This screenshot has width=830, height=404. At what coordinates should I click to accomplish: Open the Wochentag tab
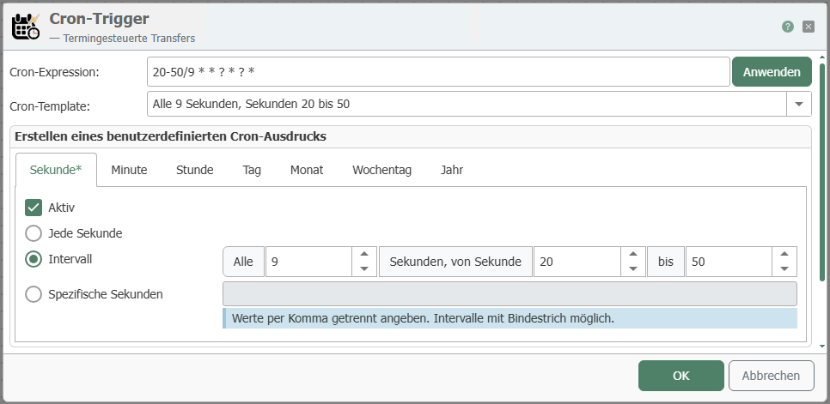click(x=381, y=170)
